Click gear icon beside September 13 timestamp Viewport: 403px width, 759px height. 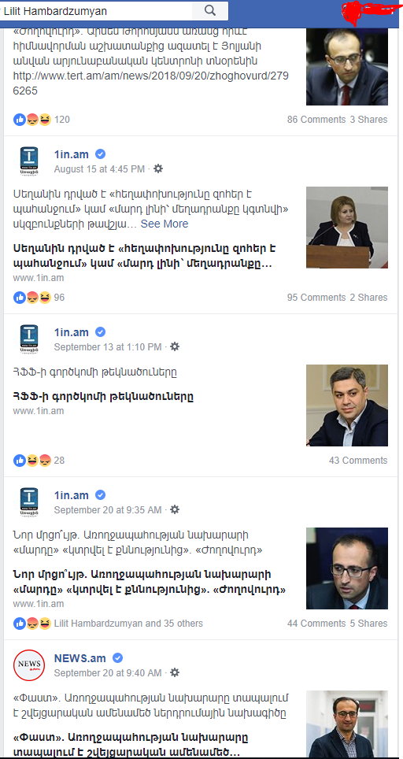[176, 346]
